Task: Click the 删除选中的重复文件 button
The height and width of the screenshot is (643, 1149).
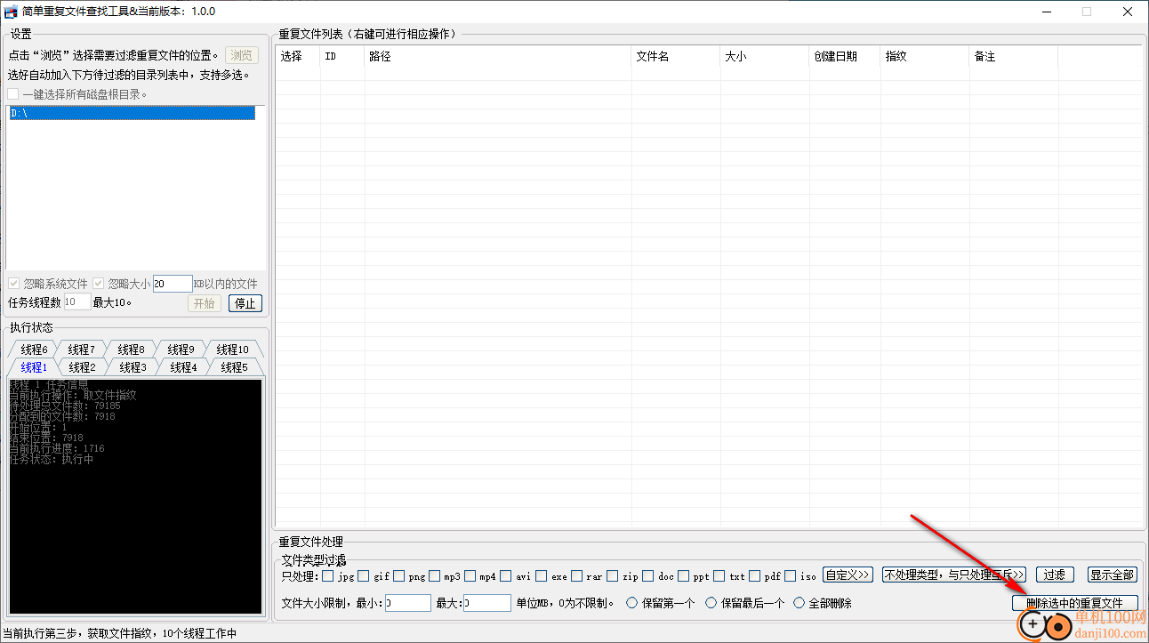Action: [1075, 603]
